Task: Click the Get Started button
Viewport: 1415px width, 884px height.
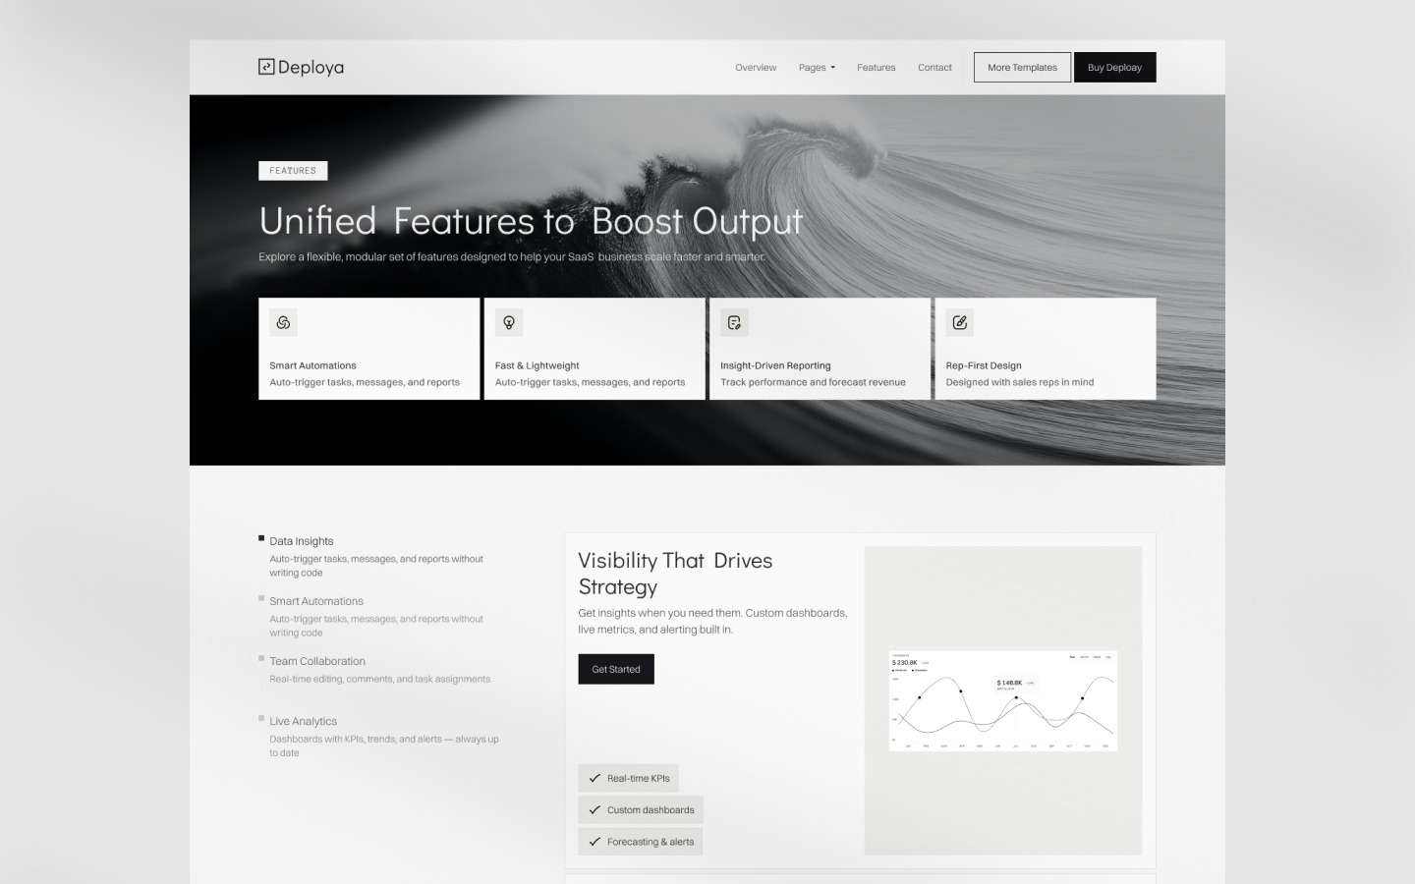Action: [x=616, y=669]
